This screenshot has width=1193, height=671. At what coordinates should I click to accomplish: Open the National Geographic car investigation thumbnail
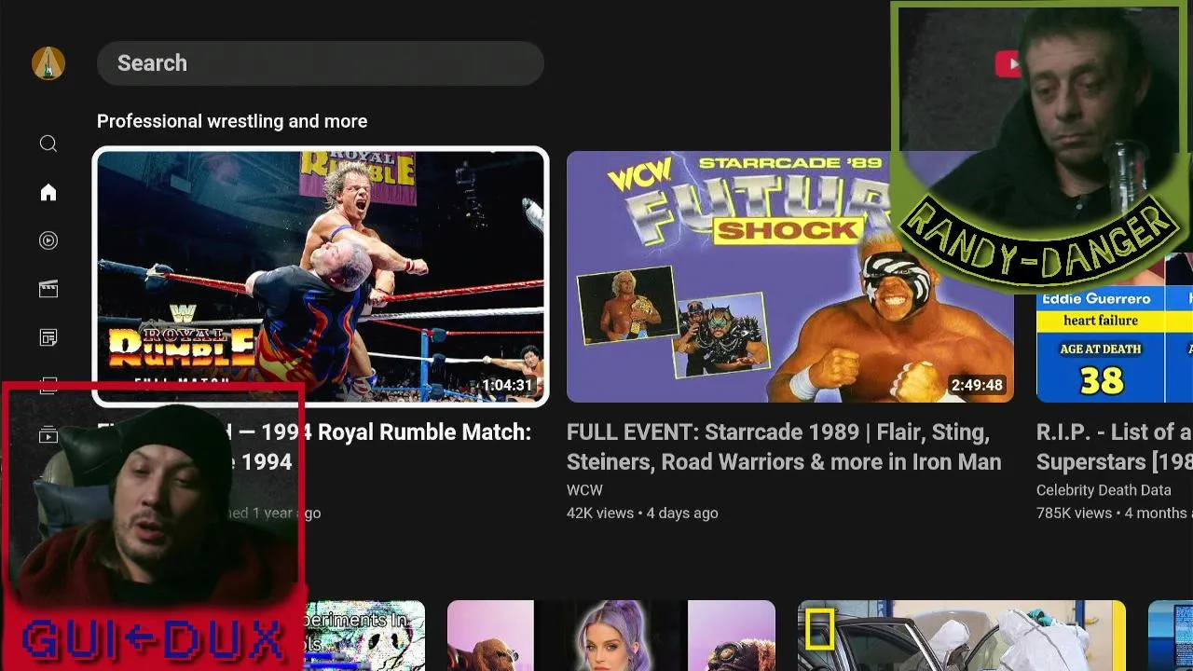pos(962,636)
